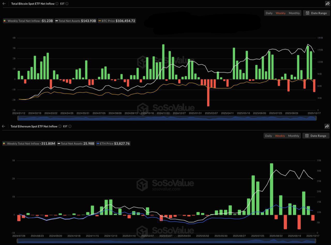331x245 pixels.
Task: Click share icon on Bitcoin ETF chart
Action: click(x=327, y=4)
